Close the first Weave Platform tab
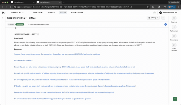The width and height of the screenshot is (181, 105). (34, 2)
